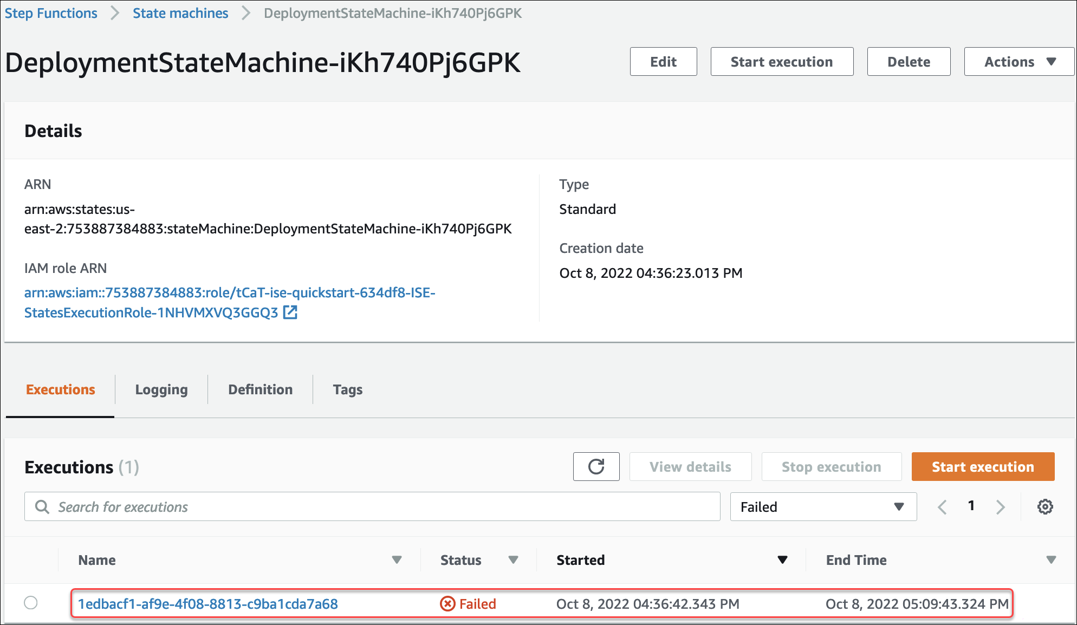
Task: Open the Tags tab
Action: pos(348,389)
